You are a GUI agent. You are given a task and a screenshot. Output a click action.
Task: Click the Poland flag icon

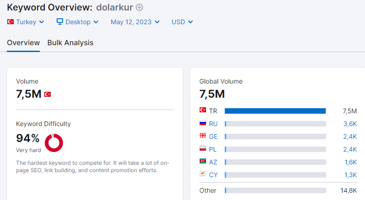pyautogui.click(x=203, y=148)
